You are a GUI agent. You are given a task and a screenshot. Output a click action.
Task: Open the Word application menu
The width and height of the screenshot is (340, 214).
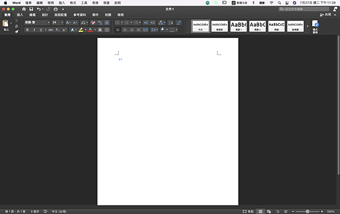16,3
